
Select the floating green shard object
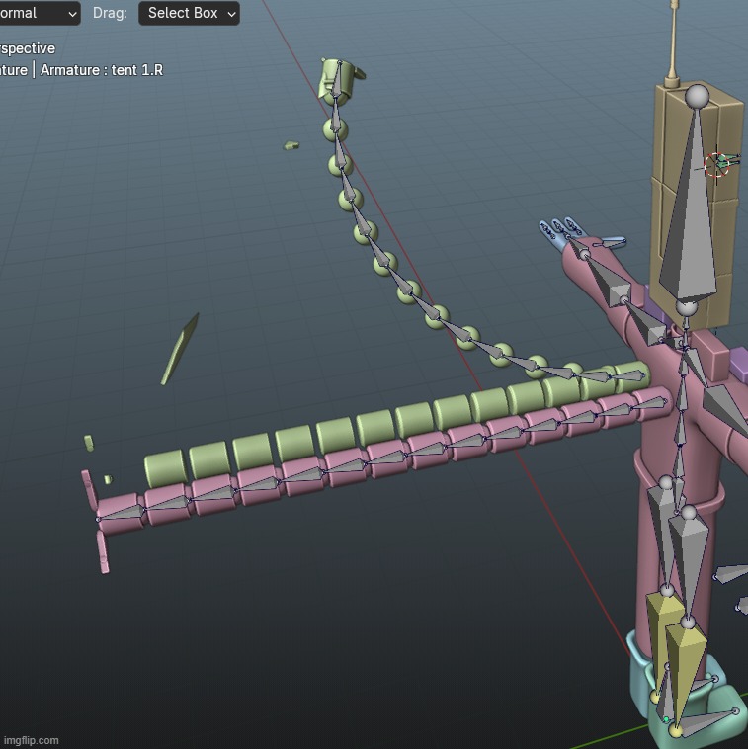180,349
